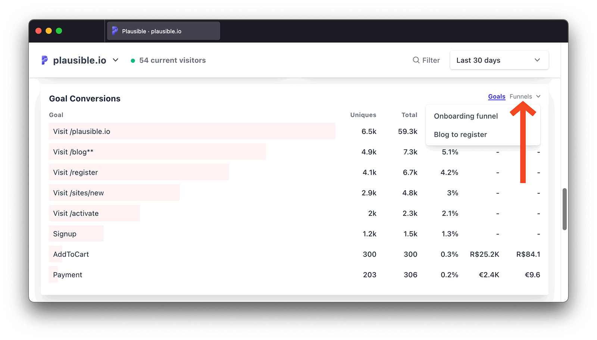Select the AddToCart goal row
This screenshot has width=597, height=340.
71,255
